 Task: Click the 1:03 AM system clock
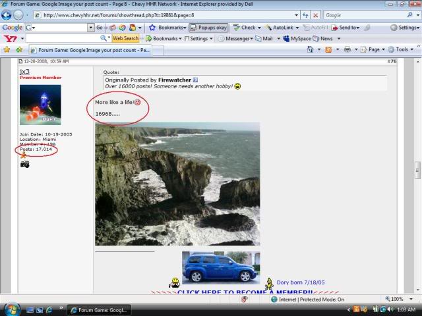406,309
